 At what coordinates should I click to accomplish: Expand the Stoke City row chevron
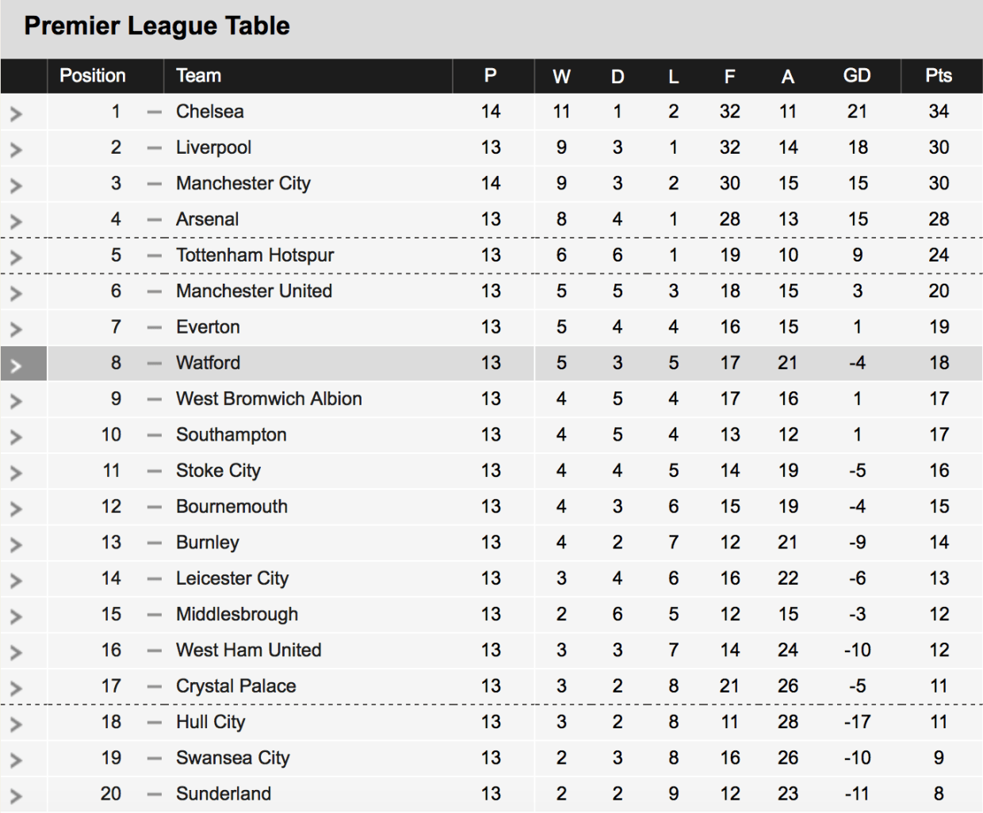pyautogui.click(x=16, y=474)
